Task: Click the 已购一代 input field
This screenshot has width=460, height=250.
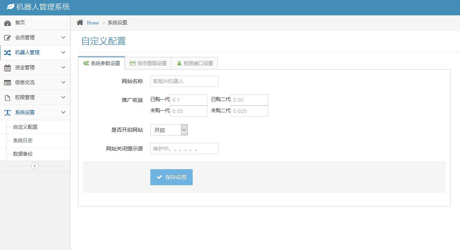Action: click(188, 100)
